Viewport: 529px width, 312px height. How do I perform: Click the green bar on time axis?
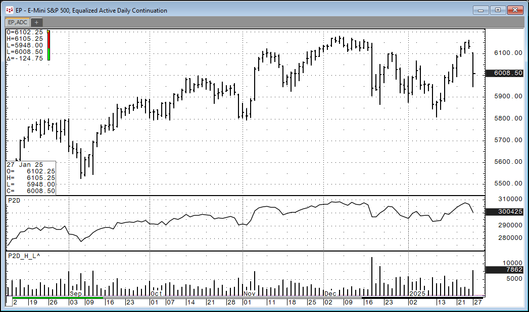coord(56,298)
